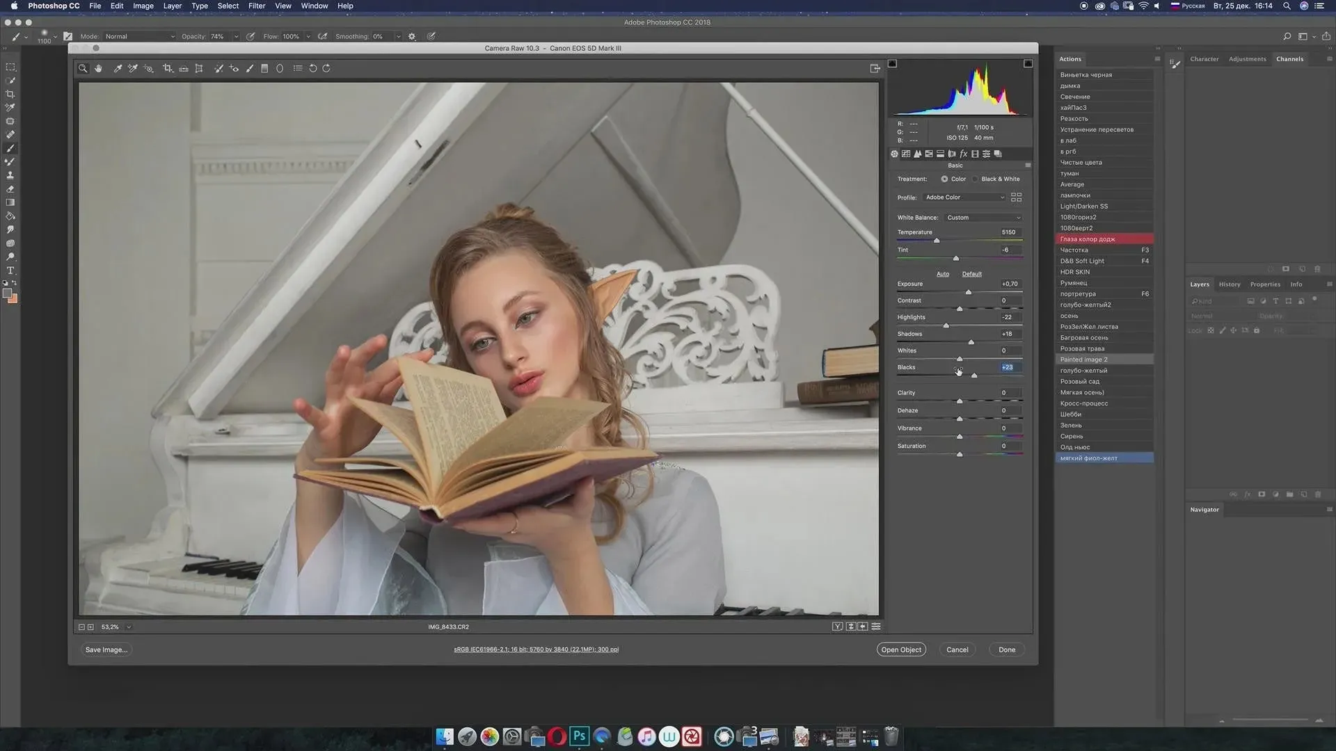Select the White Balance eyedropper tool
Image resolution: width=1336 pixels, height=751 pixels.
pos(118,68)
